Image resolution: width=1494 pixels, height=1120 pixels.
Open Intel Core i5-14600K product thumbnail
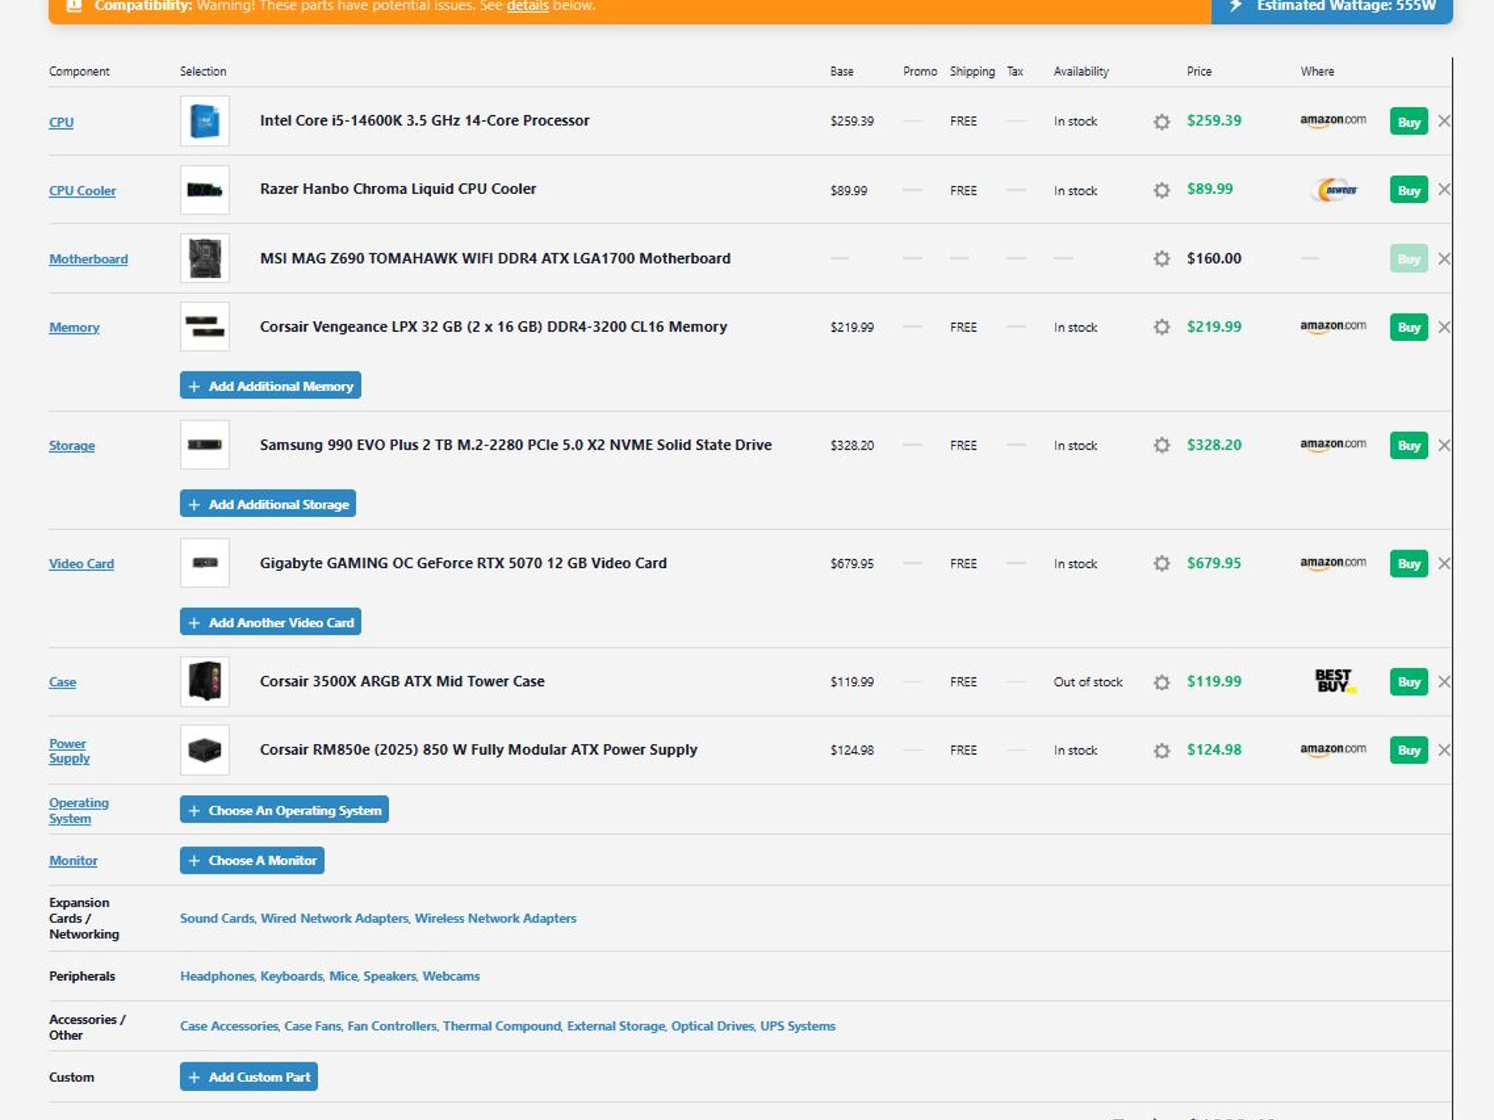204,121
